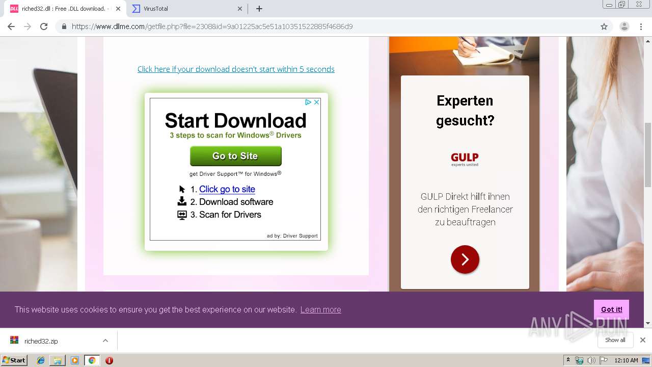Image resolution: width=652 pixels, height=367 pixels.
Task: Open the Chrome profile avatar
Action: [x=624, y=27]
